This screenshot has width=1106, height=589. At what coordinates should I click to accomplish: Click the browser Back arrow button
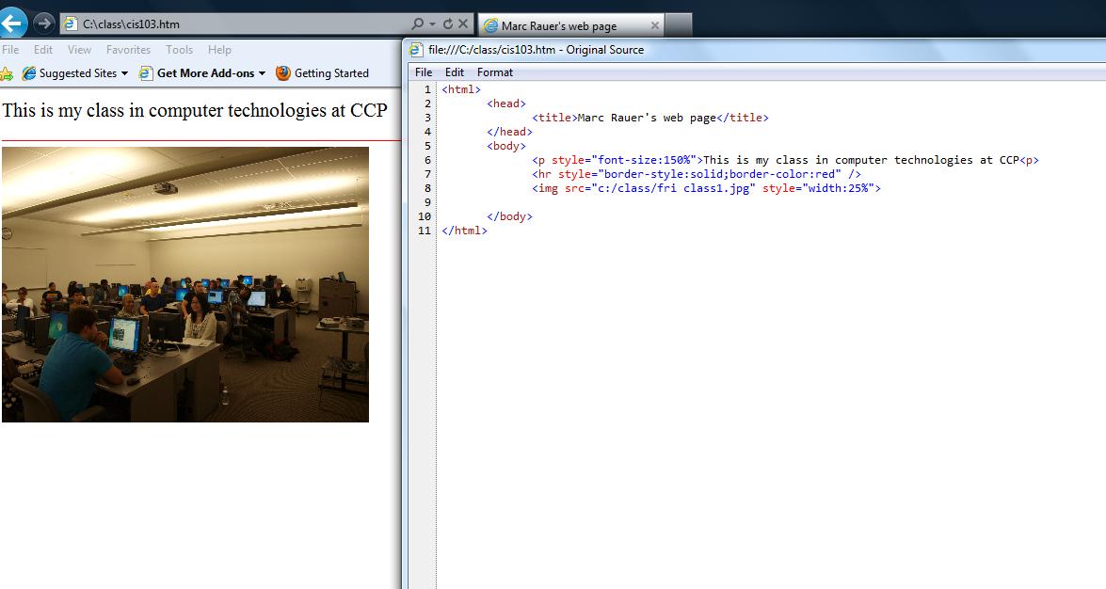pos(11,23)
